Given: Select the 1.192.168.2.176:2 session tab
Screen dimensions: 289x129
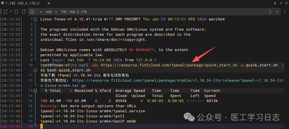Looking at the screenshot, I should [x=22, y=3].
